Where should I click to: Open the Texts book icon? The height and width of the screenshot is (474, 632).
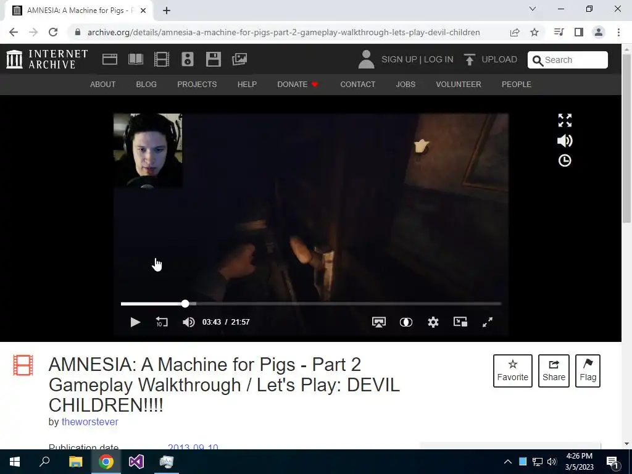135,59
